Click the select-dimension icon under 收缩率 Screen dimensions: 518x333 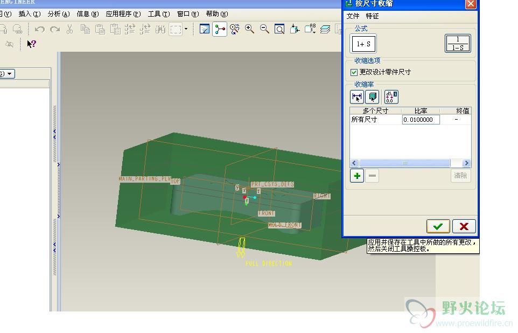357,97
